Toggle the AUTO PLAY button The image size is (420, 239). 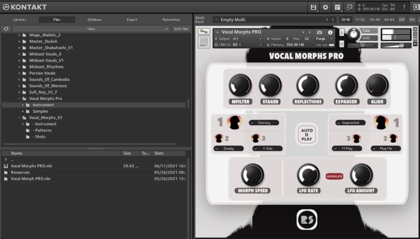click(x=307, y=134)
